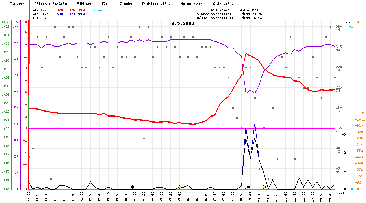Click the purple Vlhkost legend line swatch
The height and width of the screenshot is (203, 366).
pyautogui.click(x=73, y=4)
